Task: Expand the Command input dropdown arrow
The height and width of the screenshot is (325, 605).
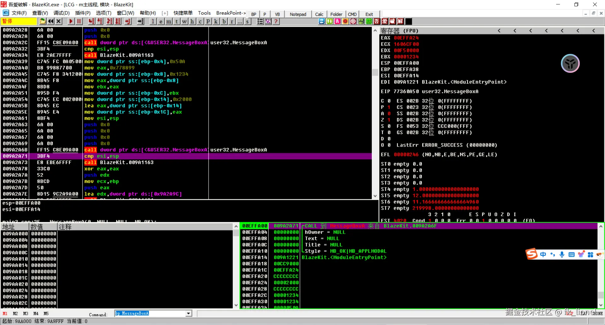Action: click(188, 313)
